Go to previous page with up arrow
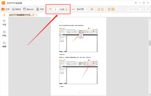151x96 pixels. coord(50,9)
